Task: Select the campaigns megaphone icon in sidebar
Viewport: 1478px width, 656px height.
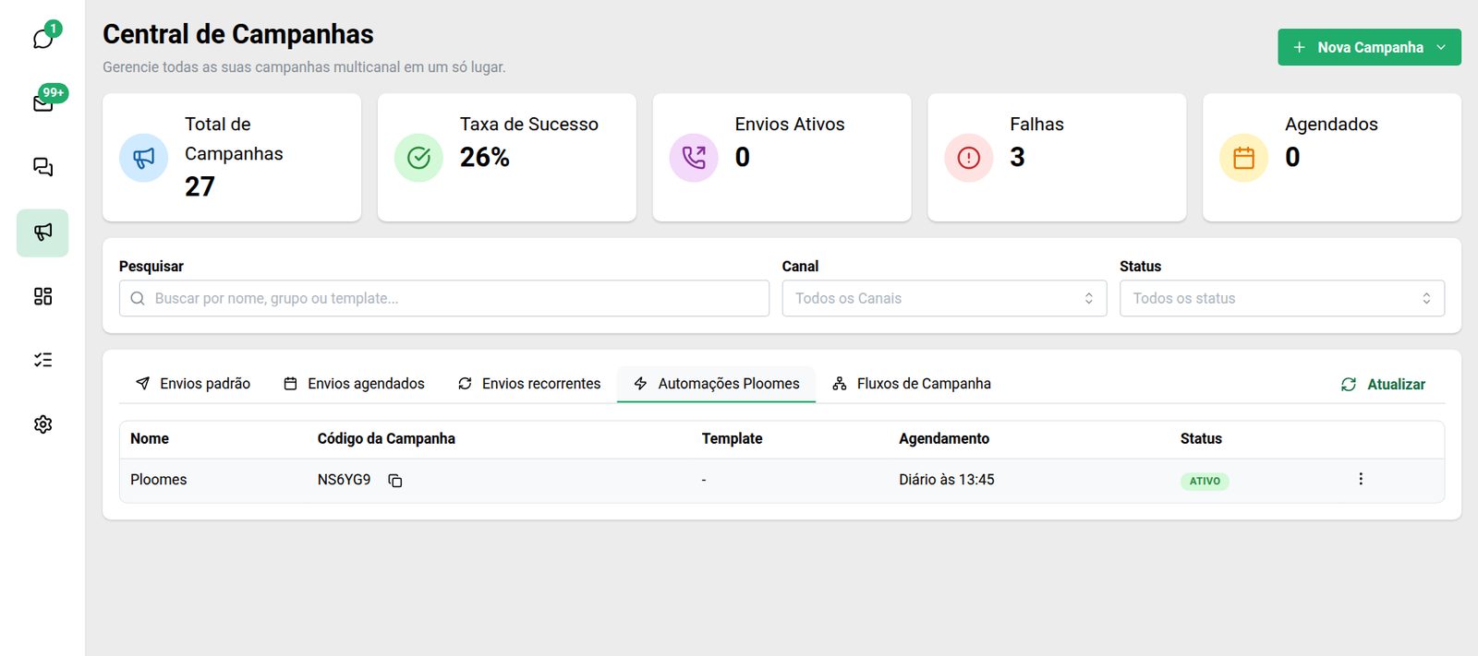Action: 42,233
